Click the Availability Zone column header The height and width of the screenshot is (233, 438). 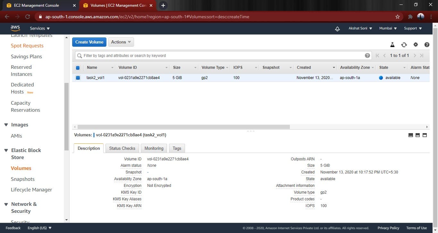[x=357, y=68]
